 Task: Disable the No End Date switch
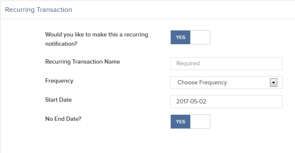(190, 122)
